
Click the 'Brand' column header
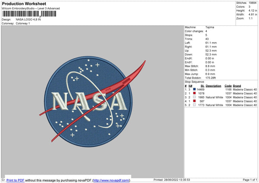click(x=237, y=86)
